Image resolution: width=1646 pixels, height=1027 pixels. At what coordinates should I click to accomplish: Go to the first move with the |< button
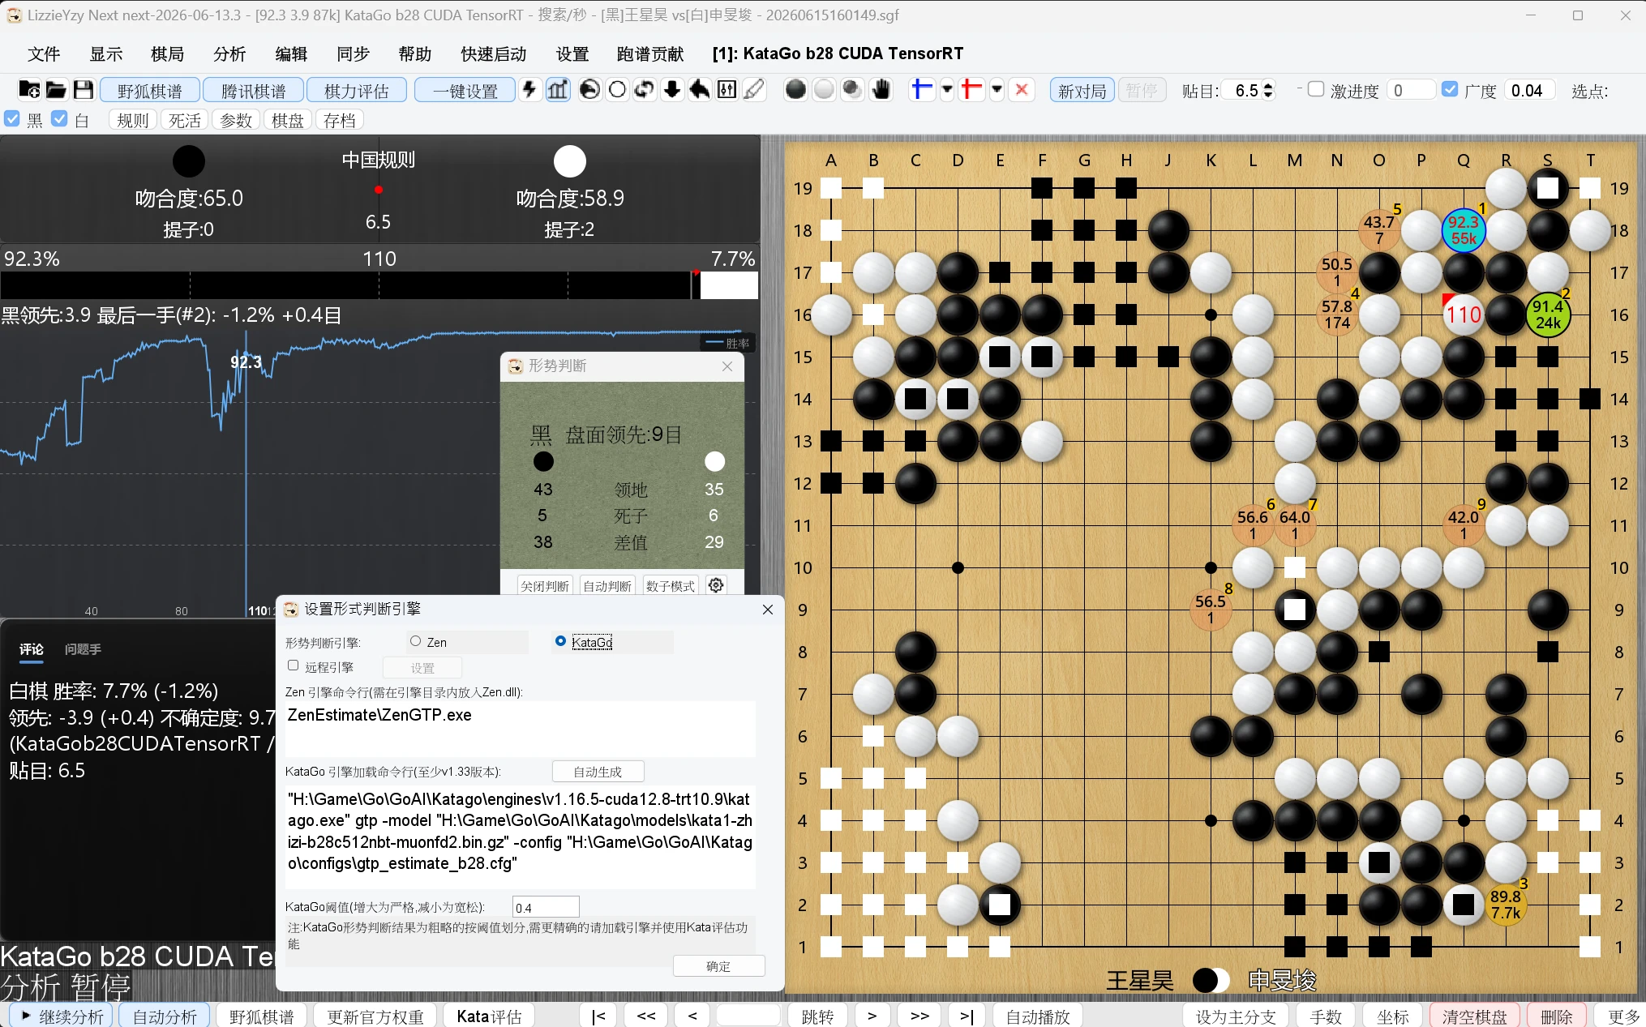click(x=598, y=1016)
